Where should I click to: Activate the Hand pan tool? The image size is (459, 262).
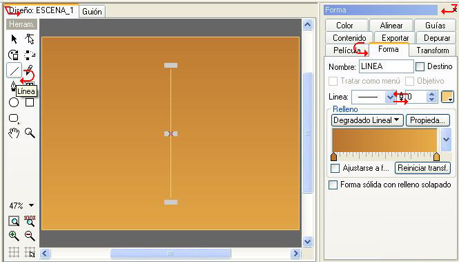click(14, 133)
